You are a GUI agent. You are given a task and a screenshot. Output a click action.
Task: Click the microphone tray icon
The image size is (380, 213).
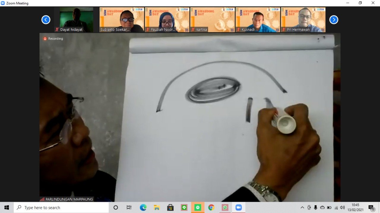point(316,207)
